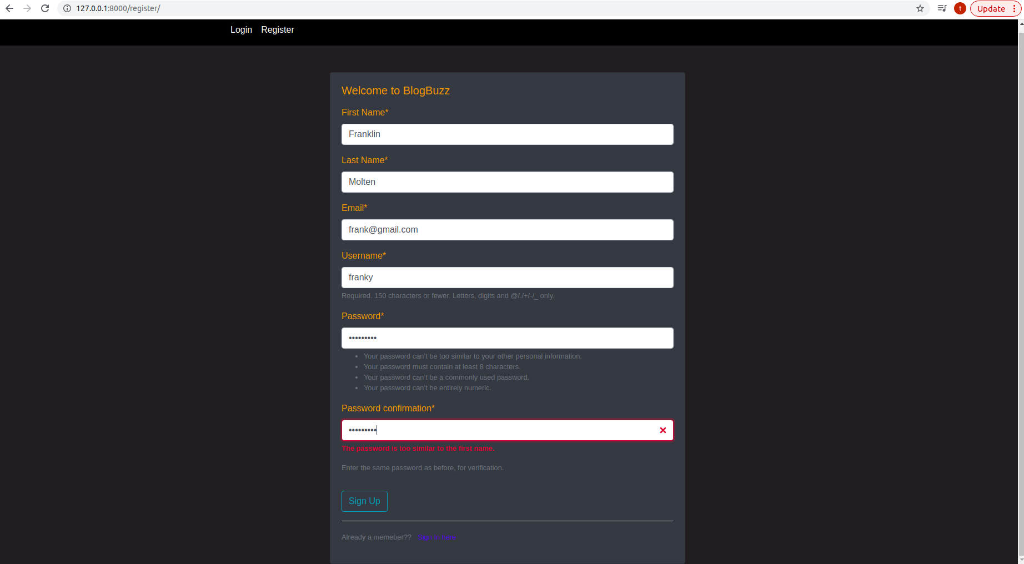Click the page info icon in address bar

67,8
